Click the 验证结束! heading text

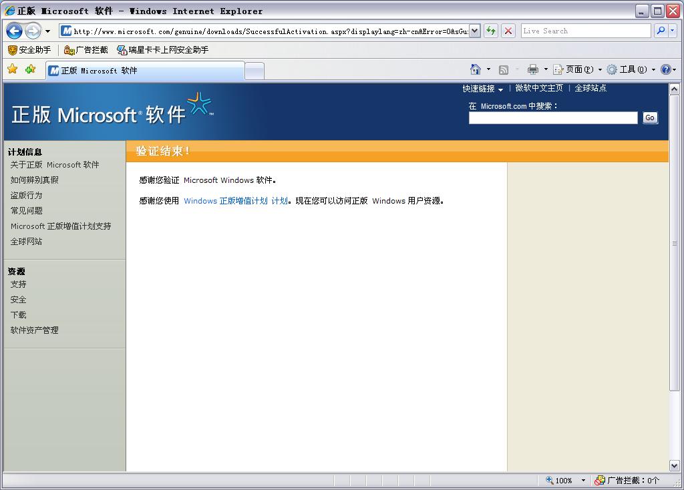163,152
